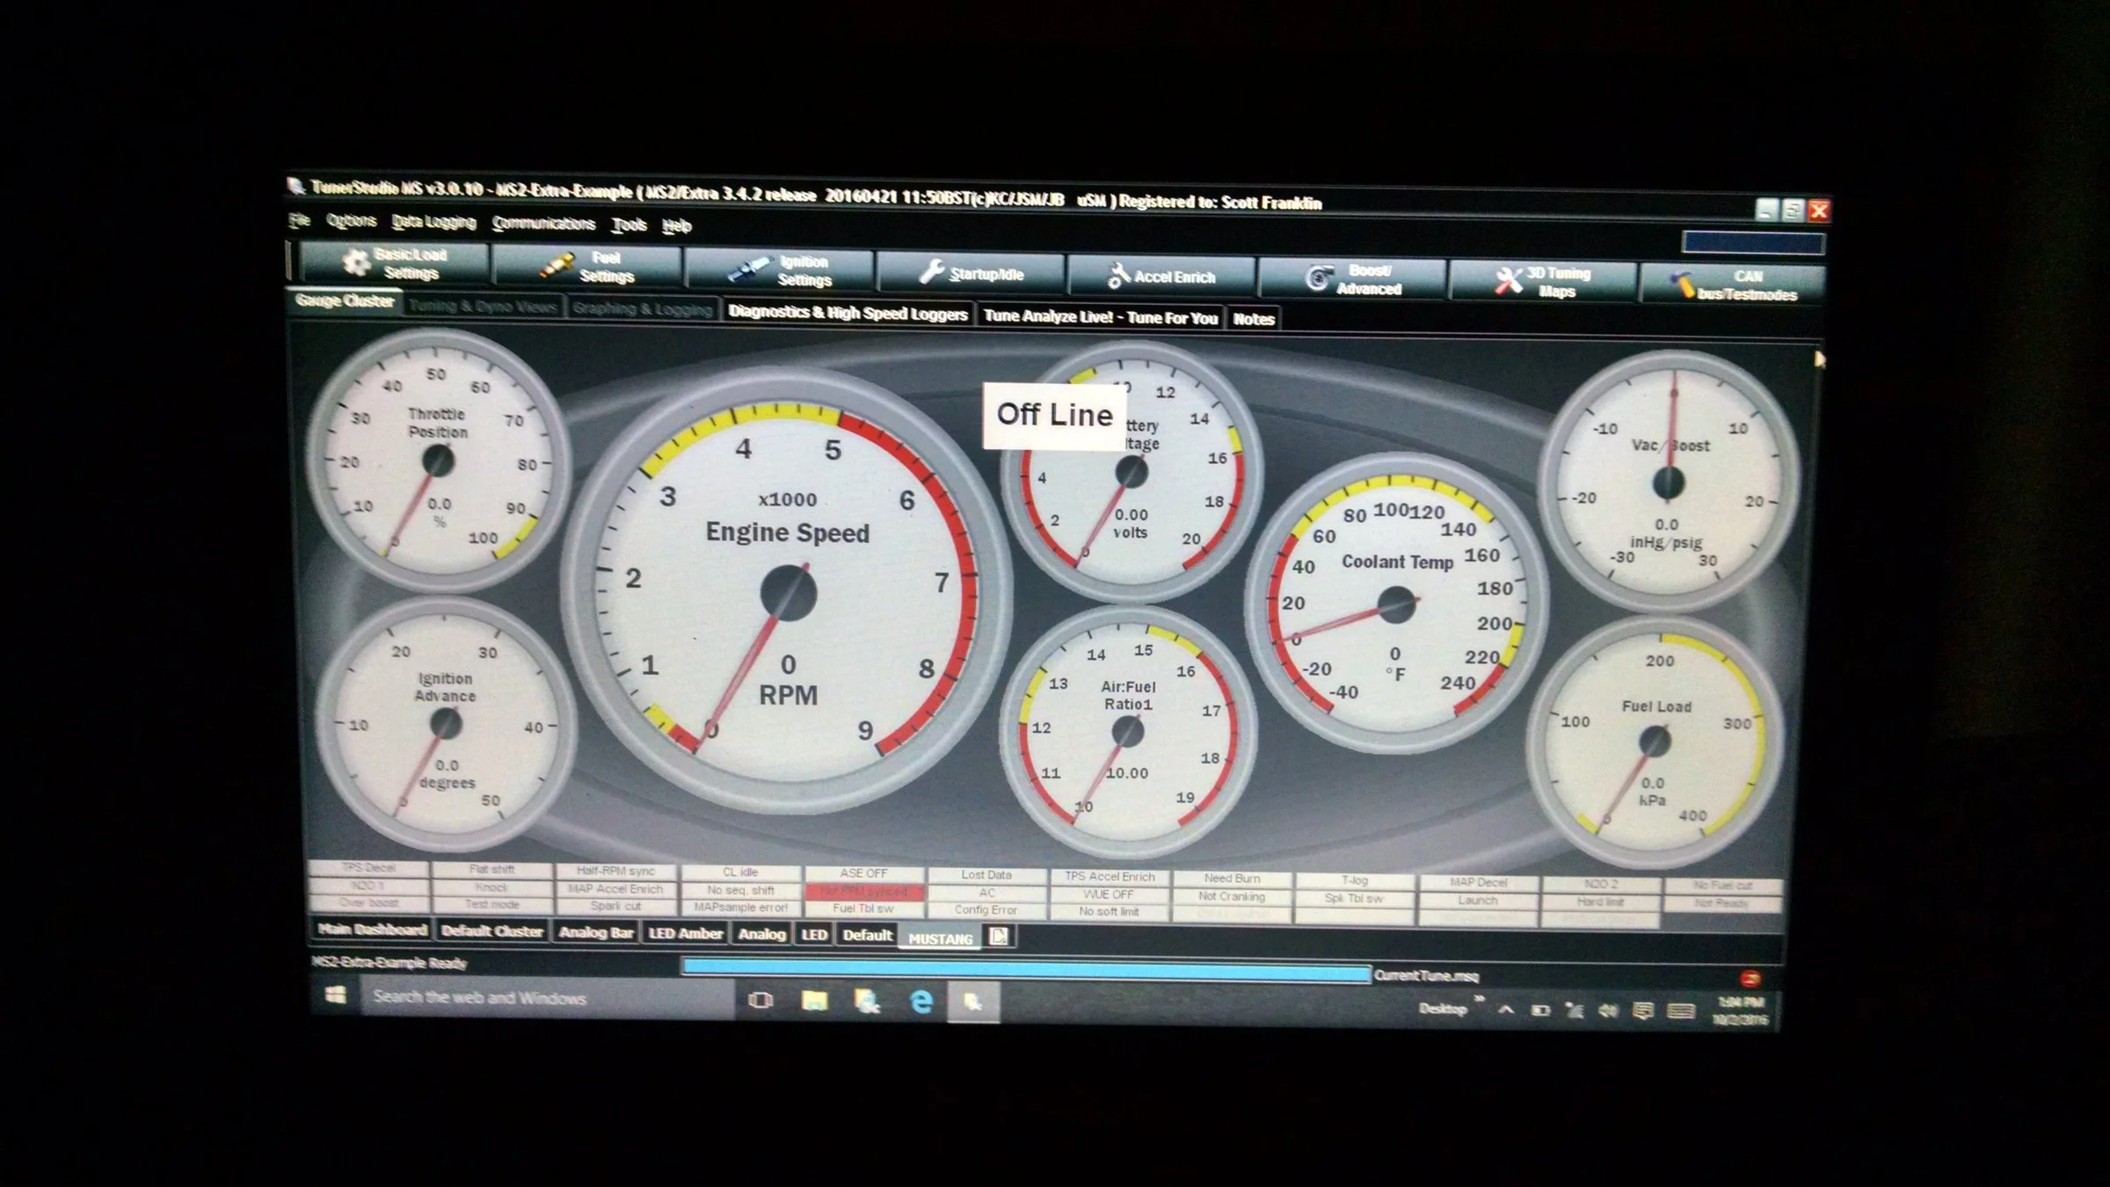Open Tune Analyze Live! tab

point(1100,316)
